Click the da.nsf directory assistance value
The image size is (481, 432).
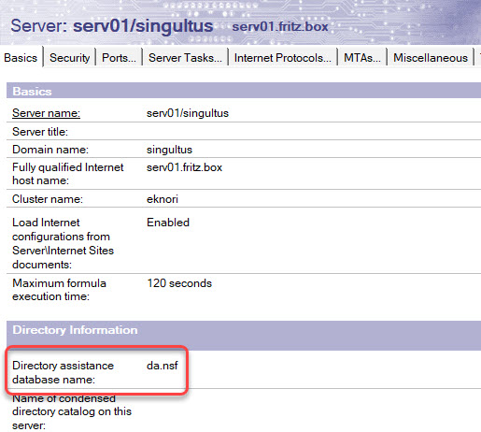coord(163,366)
